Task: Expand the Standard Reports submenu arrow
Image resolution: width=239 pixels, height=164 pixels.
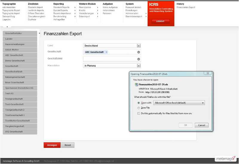Action: click(75, 7)
